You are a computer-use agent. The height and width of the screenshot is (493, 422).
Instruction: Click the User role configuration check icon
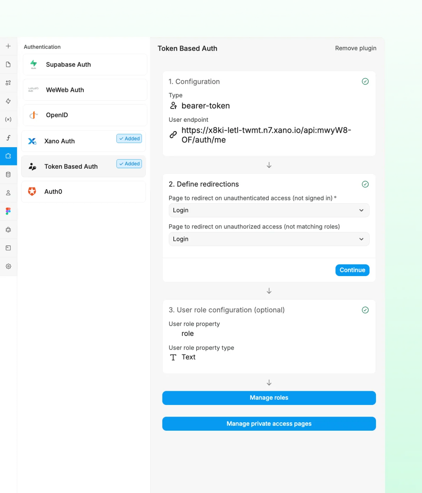point(365,310)
